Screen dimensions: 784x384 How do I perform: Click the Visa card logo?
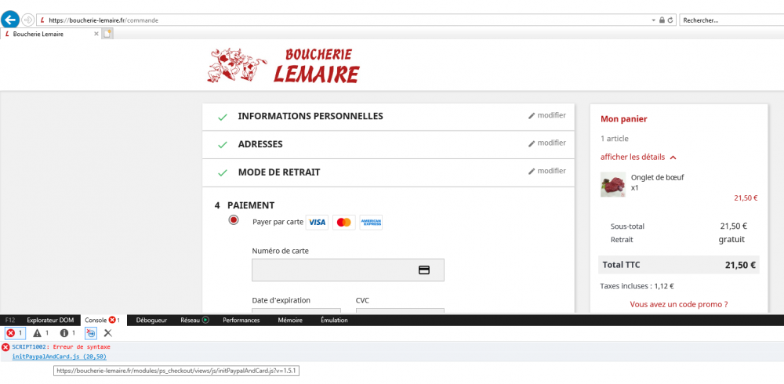(x=317, y=223)
